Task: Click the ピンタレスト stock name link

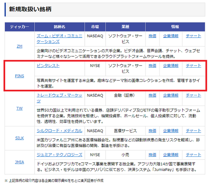Action: (48, 66)
